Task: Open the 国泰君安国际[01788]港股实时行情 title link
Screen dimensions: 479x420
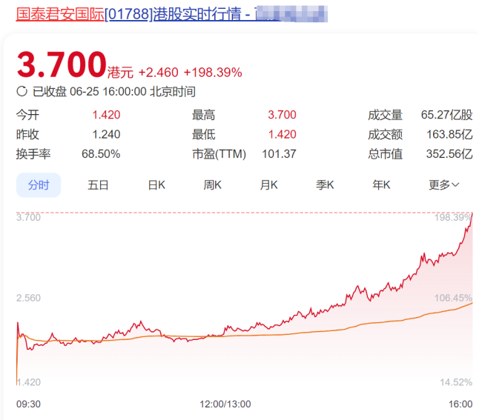Action: point(172,14)
